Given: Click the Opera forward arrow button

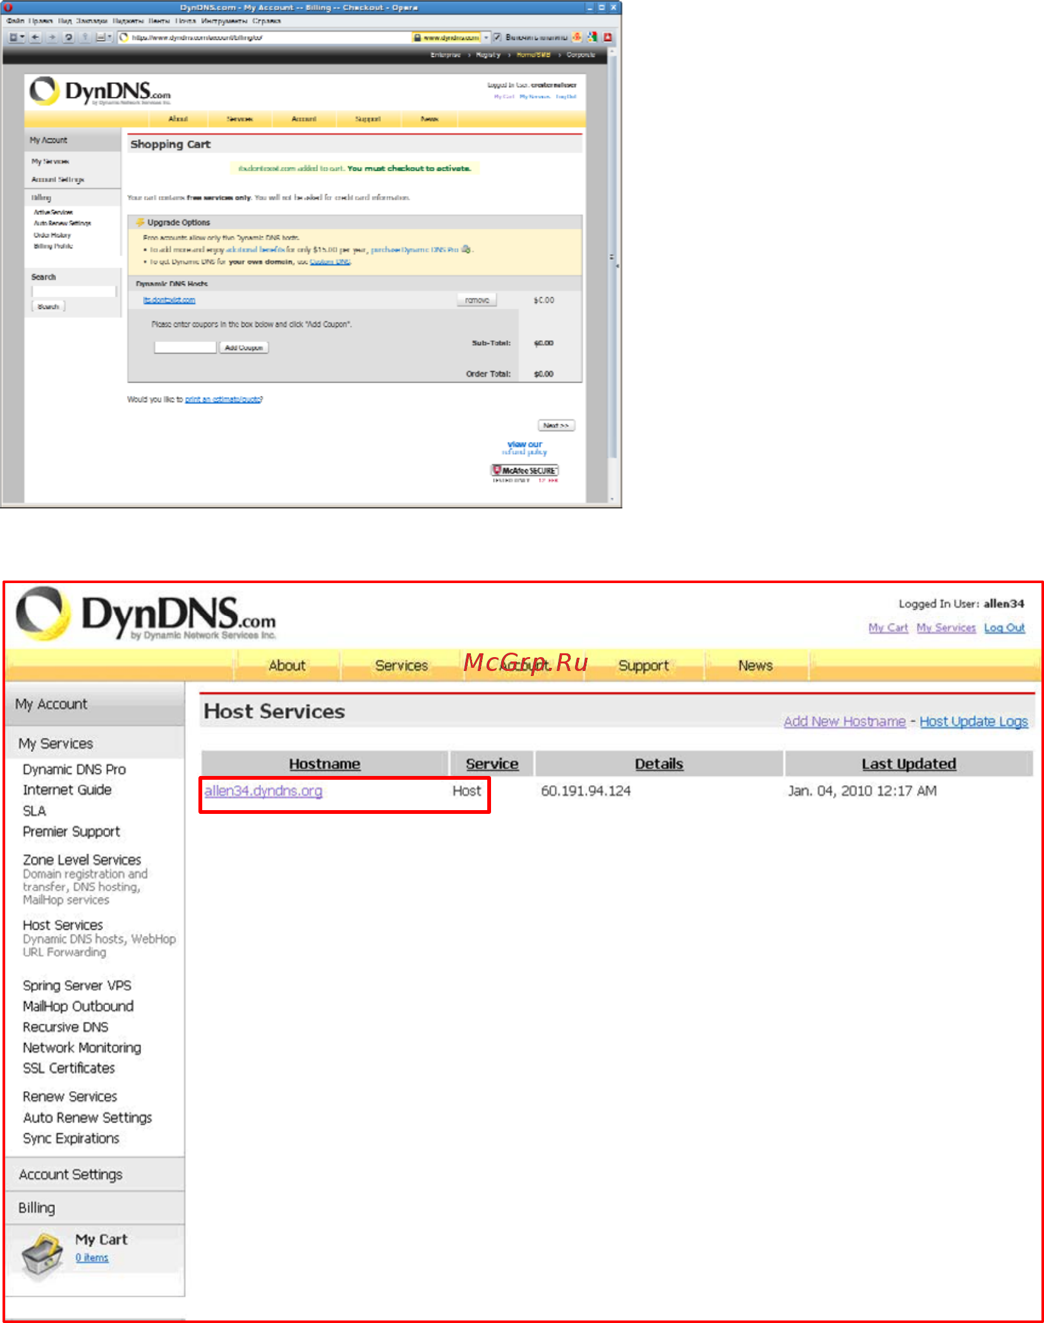Looking at the screenshot, I should point(52,37).
